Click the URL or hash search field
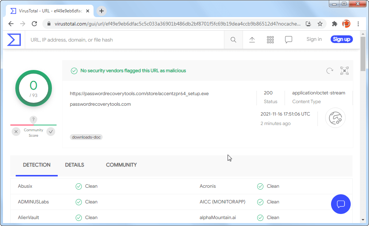The image size is (369, 226). point(124,40)
